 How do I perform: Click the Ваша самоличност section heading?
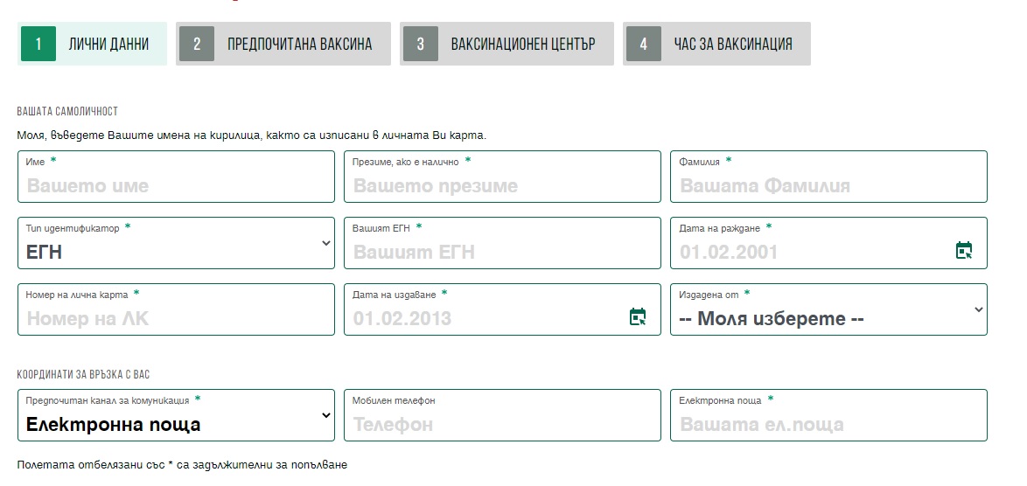67,112
